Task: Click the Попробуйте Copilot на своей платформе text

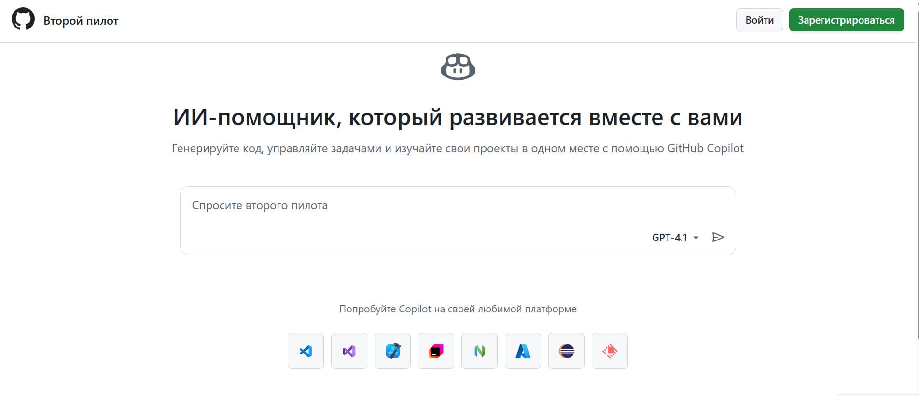Action: click(x=458, y=309)
